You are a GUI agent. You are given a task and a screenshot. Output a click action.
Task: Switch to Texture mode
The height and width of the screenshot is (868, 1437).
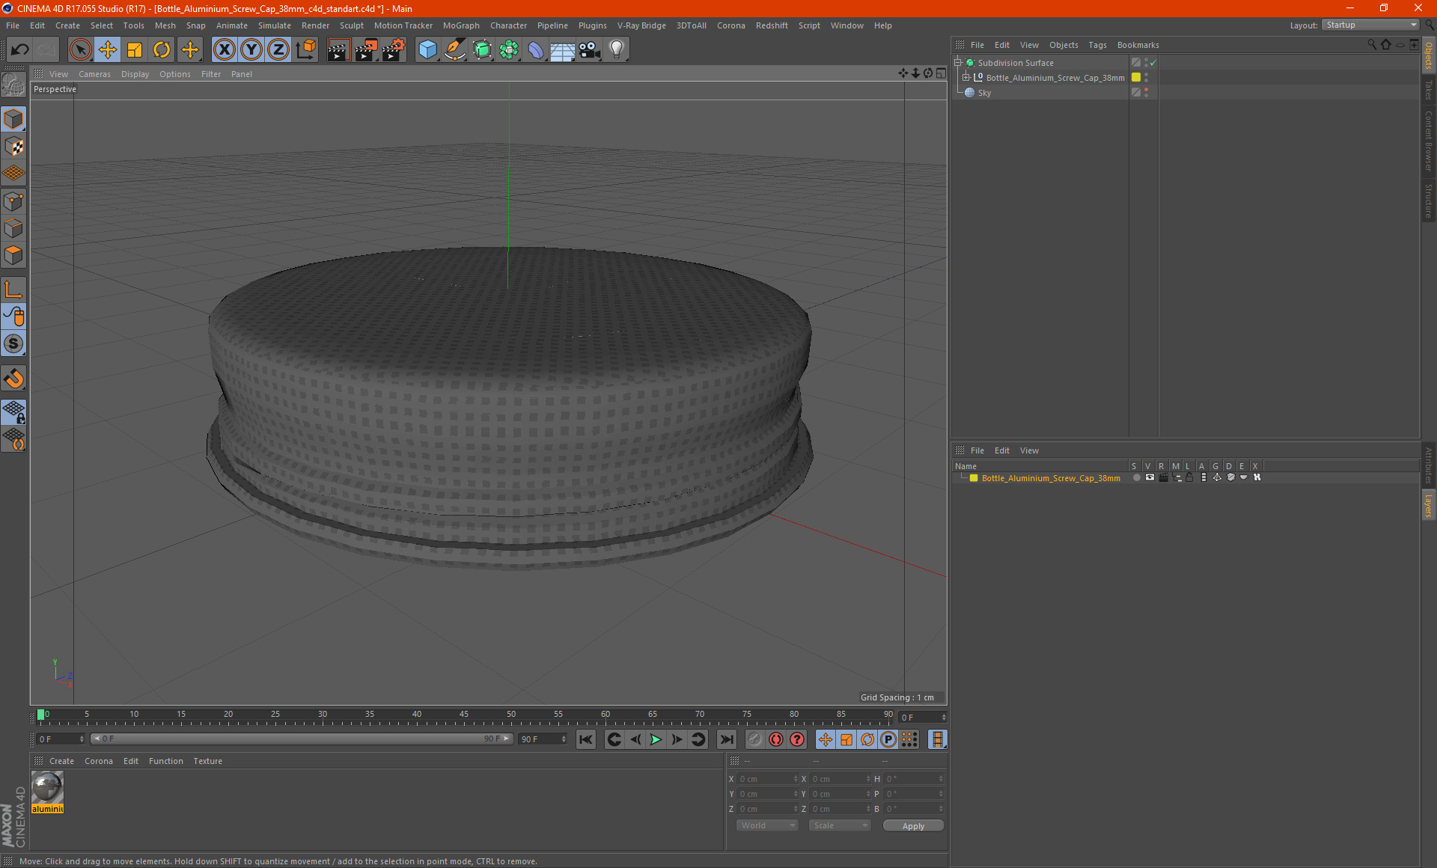[13, 147]
